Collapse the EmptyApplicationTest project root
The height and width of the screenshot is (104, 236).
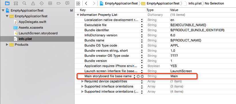[x=3, y=11]
